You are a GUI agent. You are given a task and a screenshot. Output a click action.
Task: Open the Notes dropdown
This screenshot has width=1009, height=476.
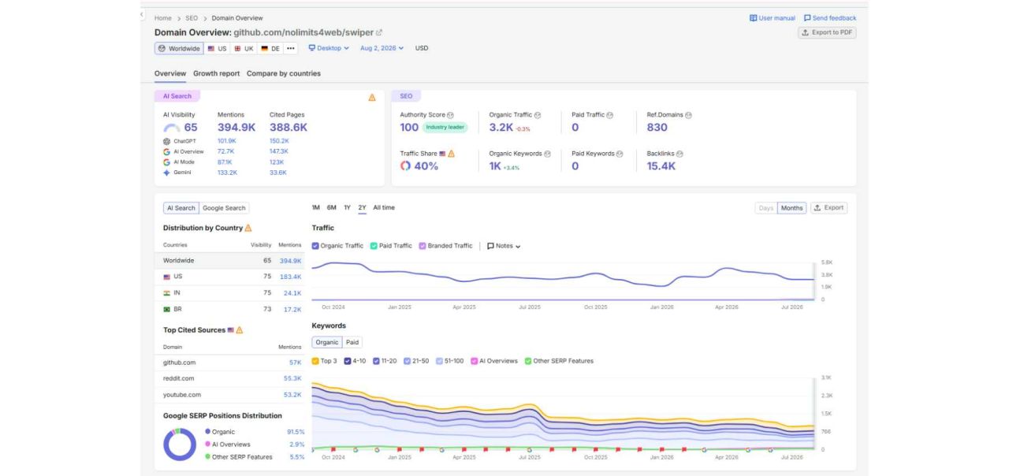tap(504, 246)
